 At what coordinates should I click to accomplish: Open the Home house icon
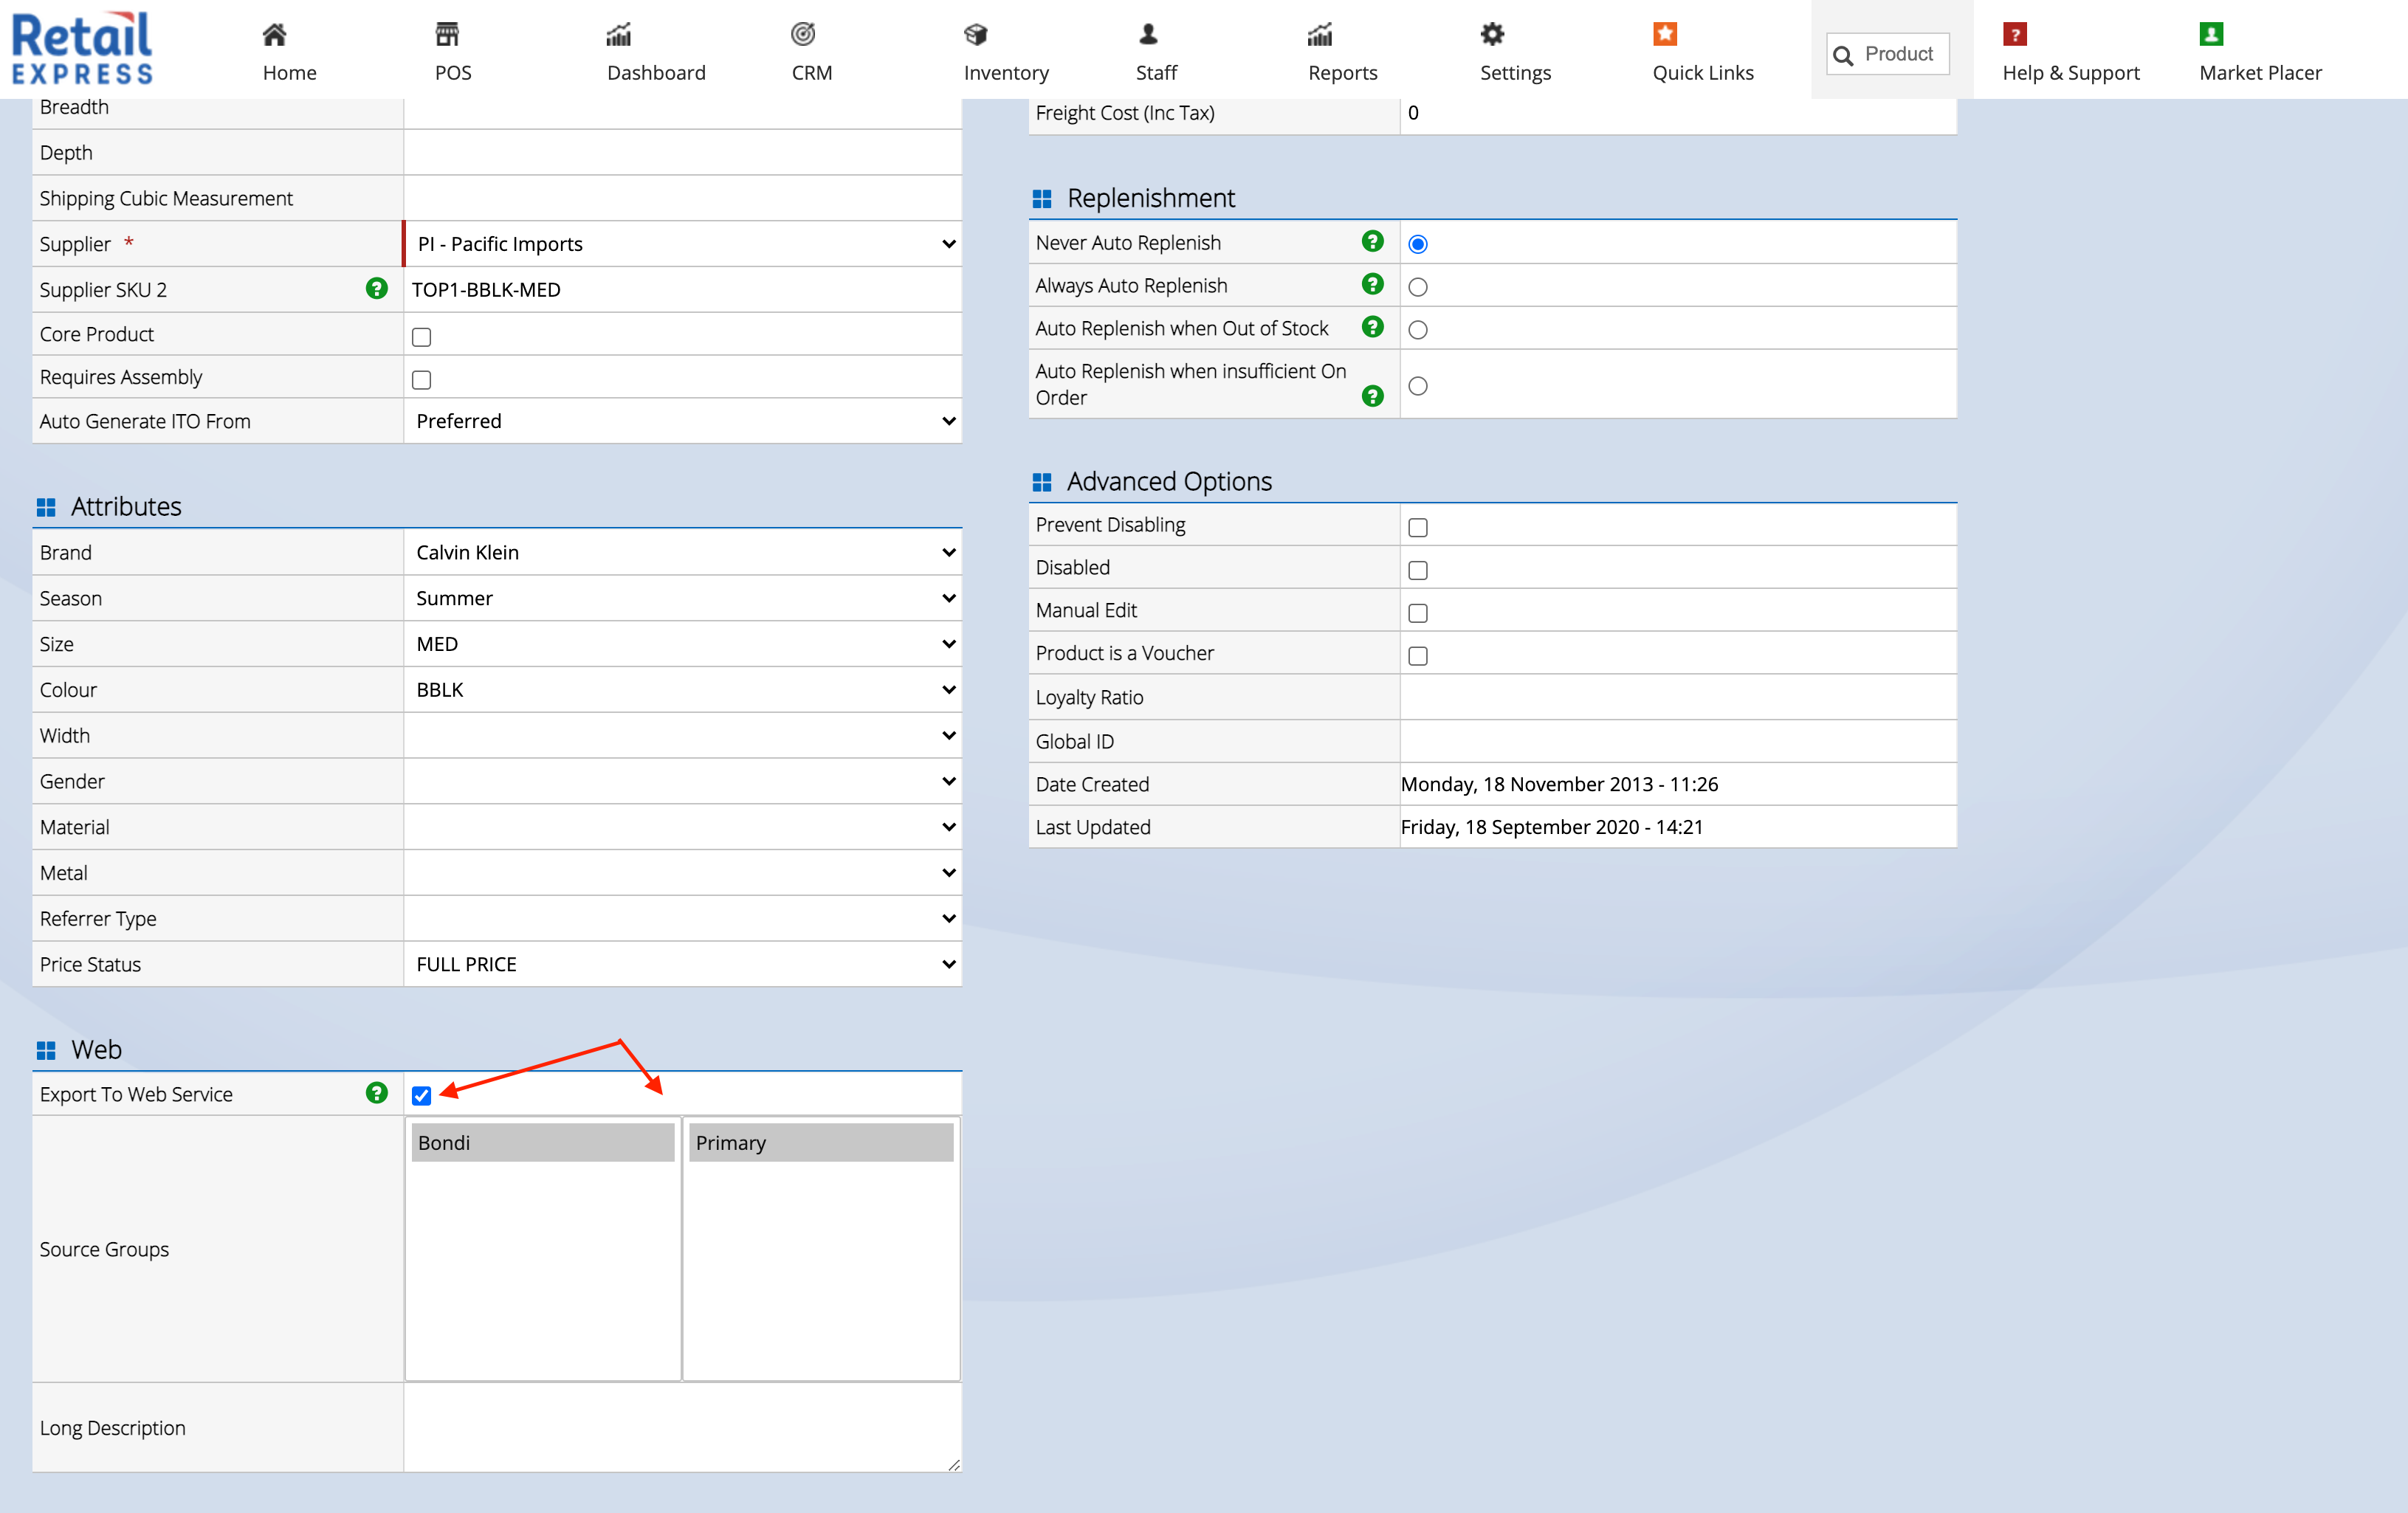[x=274, y=35]
